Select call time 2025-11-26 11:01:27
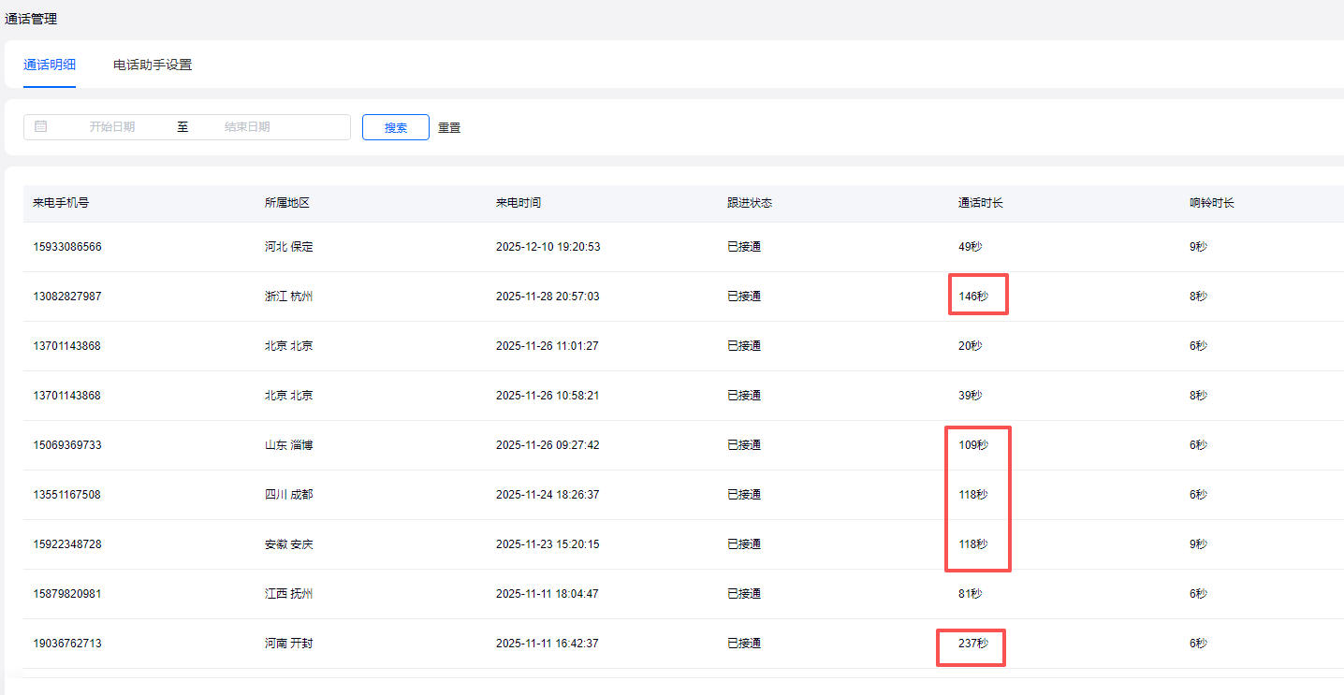The image size is (1344, 695). click(x=548, y=346)
